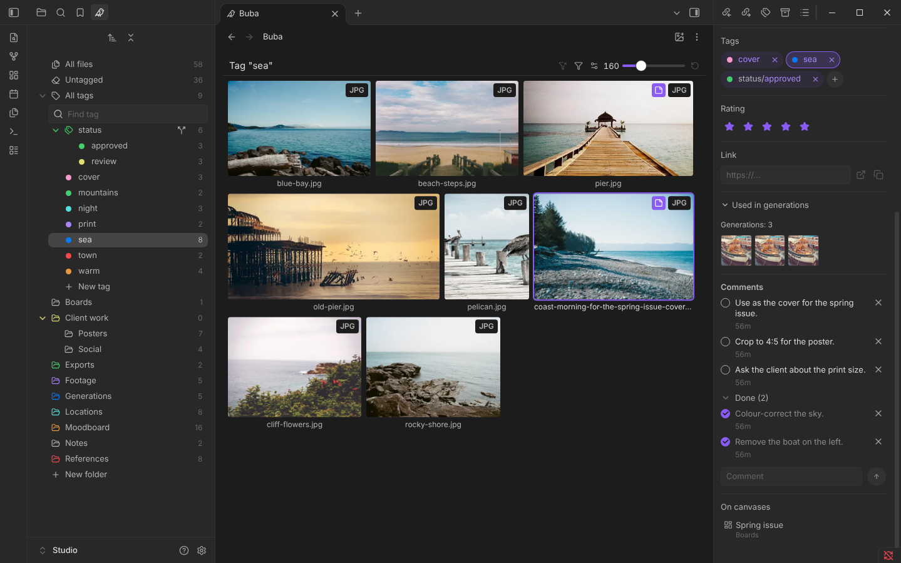Collapse the status tag group
This screenshot has width=901, height=563.
56,130
